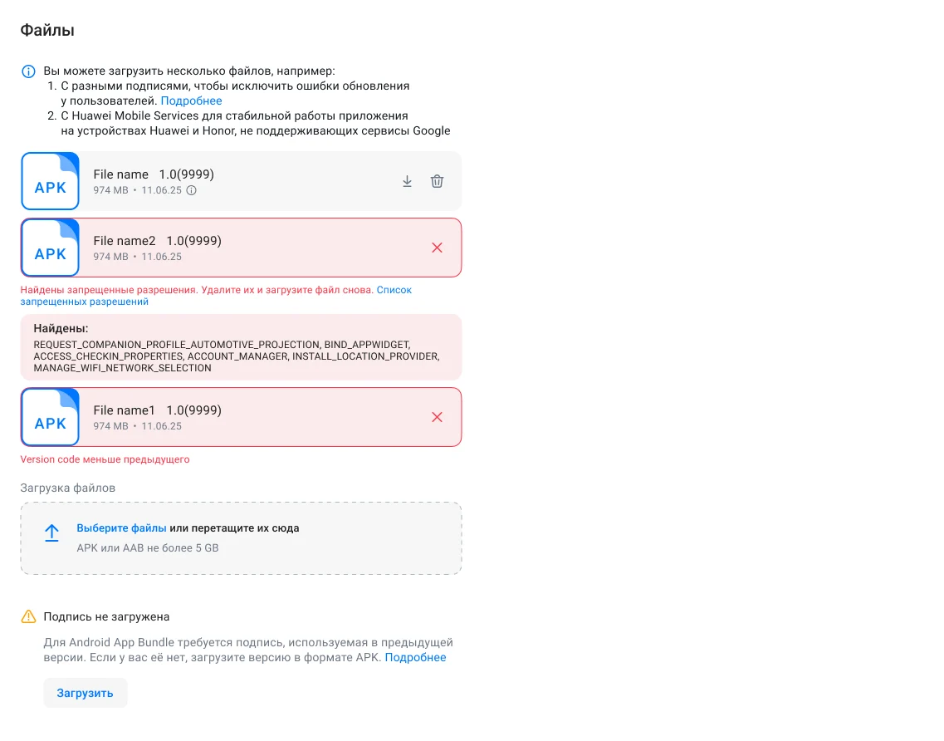Delete the File name APK
This screenshot has height=741, width=944.
point(437,181)
